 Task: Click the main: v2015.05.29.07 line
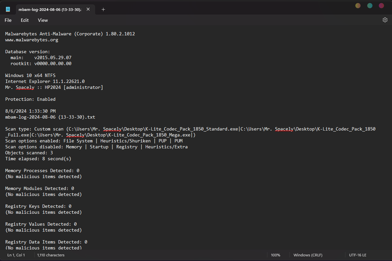(x=41, y=57)
